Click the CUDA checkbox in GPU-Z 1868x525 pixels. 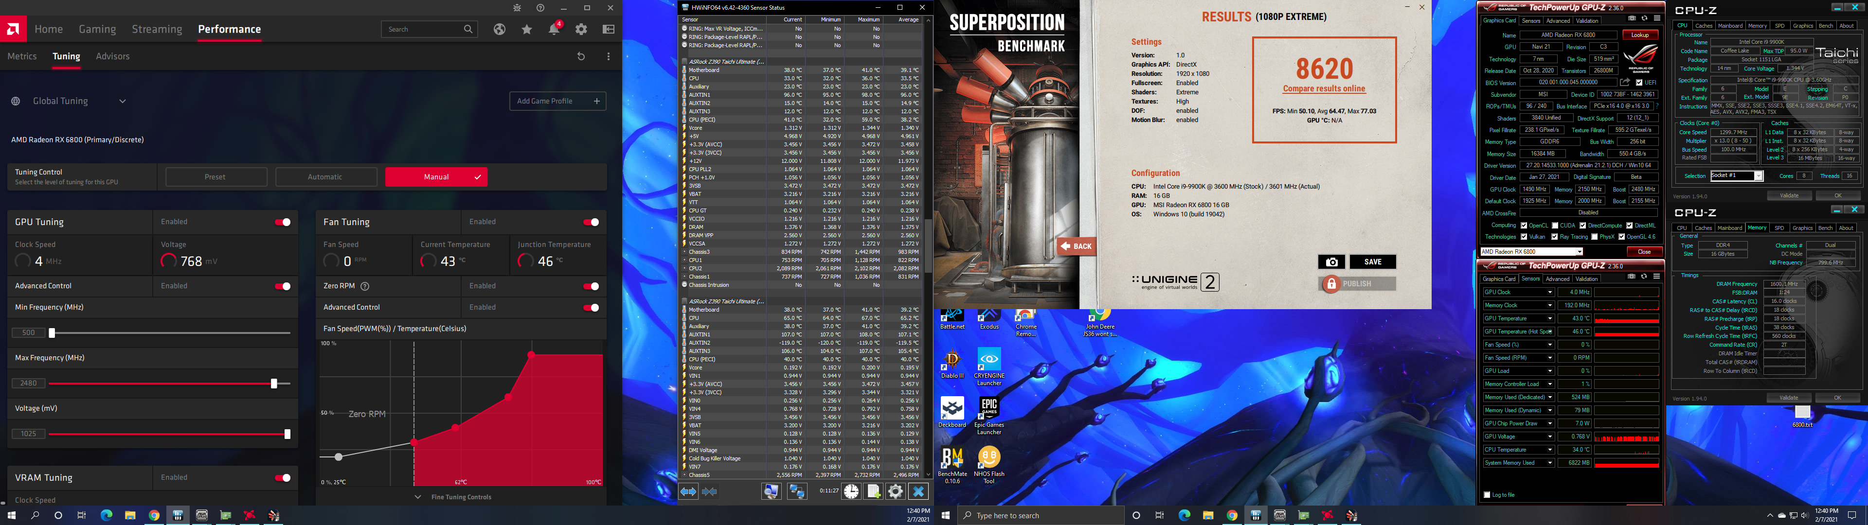pos(1556,226)
